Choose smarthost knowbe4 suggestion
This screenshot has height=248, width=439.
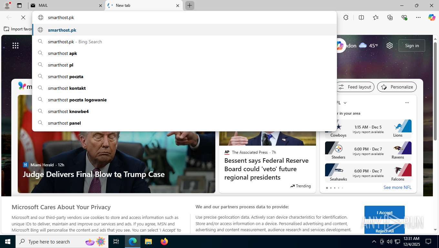(184, 111)
